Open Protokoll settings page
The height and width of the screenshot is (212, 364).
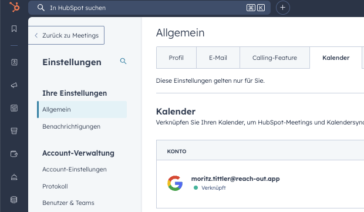point(55,187)
